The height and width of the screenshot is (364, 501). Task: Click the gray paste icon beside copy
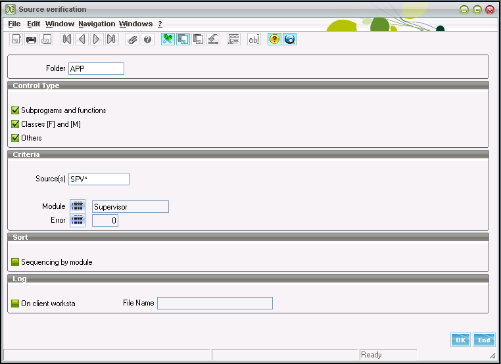(198, 39)
